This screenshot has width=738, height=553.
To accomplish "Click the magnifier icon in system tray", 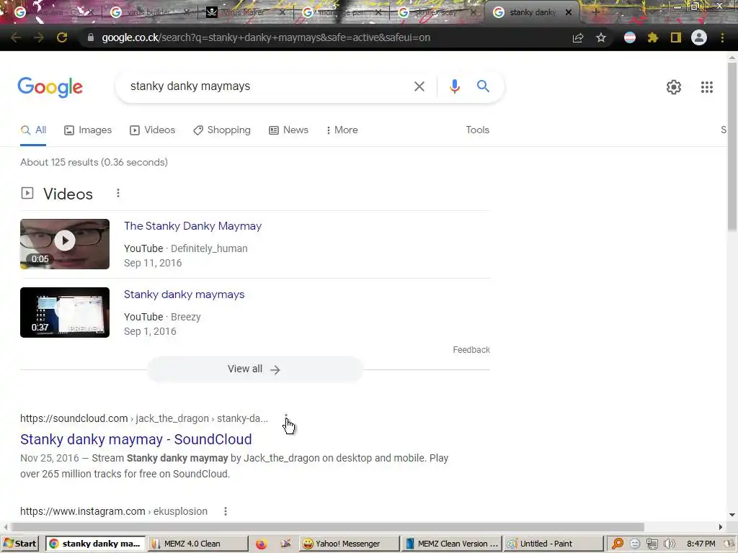I will 618,544.
